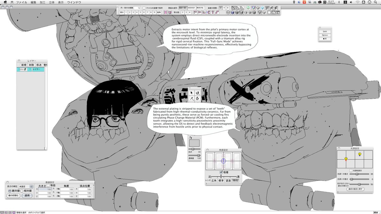Click the angle view crosshair circle in 角度設定
Viewport: 381px width, 214px height.
[x=224, y=161]
